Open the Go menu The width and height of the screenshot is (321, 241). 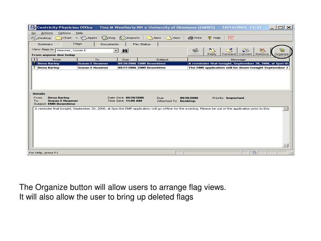[x=34, y=33]
